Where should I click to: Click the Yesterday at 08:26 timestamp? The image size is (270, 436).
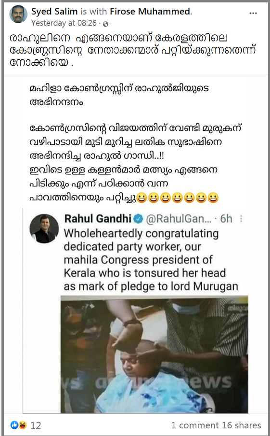(x=64, y=23)
